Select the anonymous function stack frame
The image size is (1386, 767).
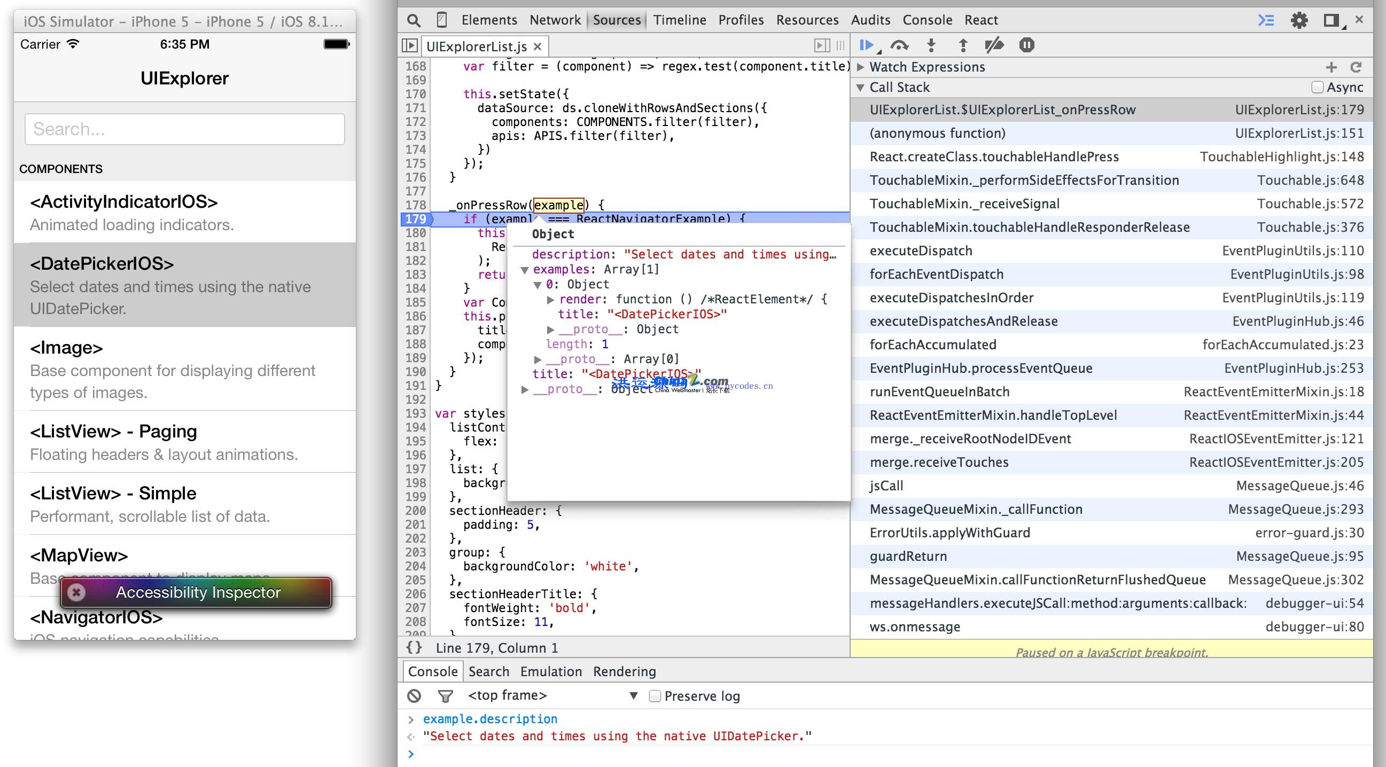point(1112,134)
